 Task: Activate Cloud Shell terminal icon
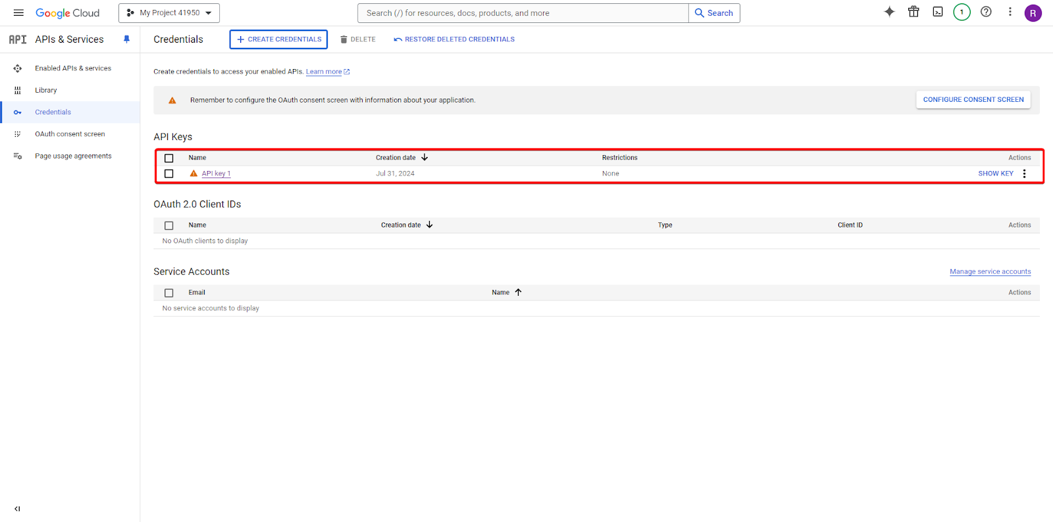point(938,12)
